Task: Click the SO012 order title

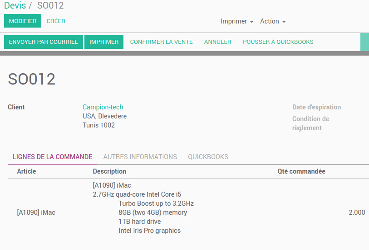Action: (31, 79)
